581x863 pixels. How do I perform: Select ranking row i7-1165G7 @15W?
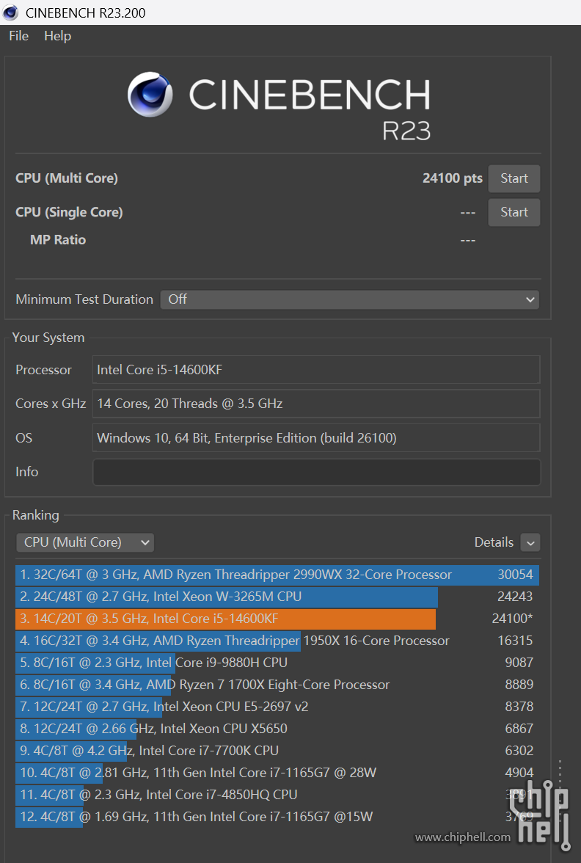coord(277,817)
